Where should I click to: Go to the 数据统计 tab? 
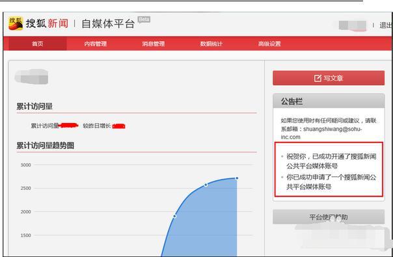(x=211, y=44)
